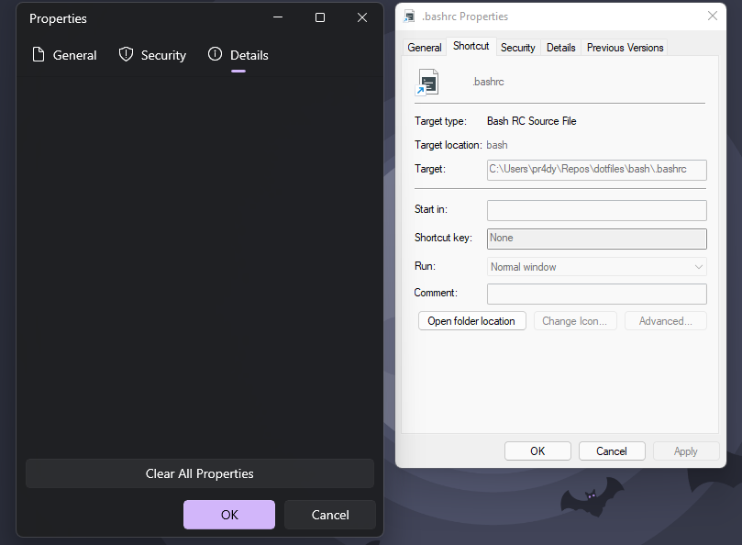Click the 'Bash RC Source File' target type text

coord(531,121)
